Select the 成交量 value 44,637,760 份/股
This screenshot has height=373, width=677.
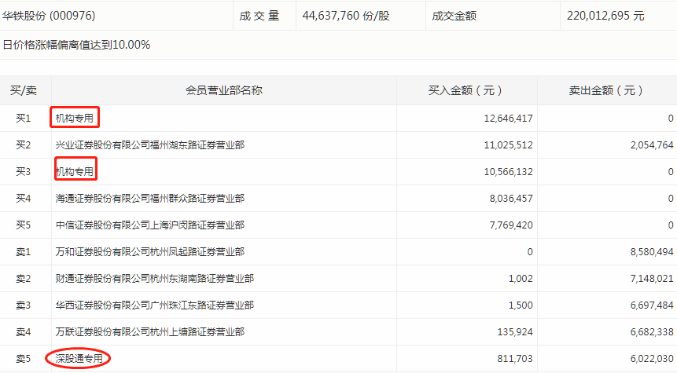pos(345,15)
